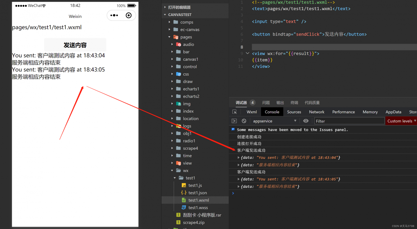Expand the draw folder
The height and width of the screenshot is (229, 417).
click(195, 82)
